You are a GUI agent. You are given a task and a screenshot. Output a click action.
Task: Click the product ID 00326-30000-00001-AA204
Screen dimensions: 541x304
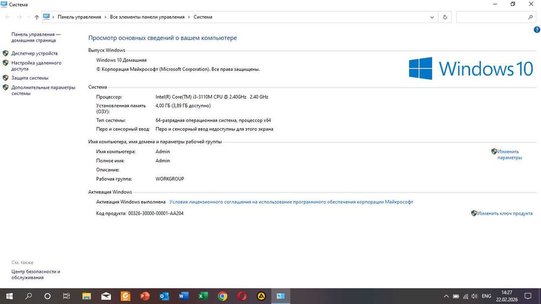pyautogui.click(x=156, y=214)
